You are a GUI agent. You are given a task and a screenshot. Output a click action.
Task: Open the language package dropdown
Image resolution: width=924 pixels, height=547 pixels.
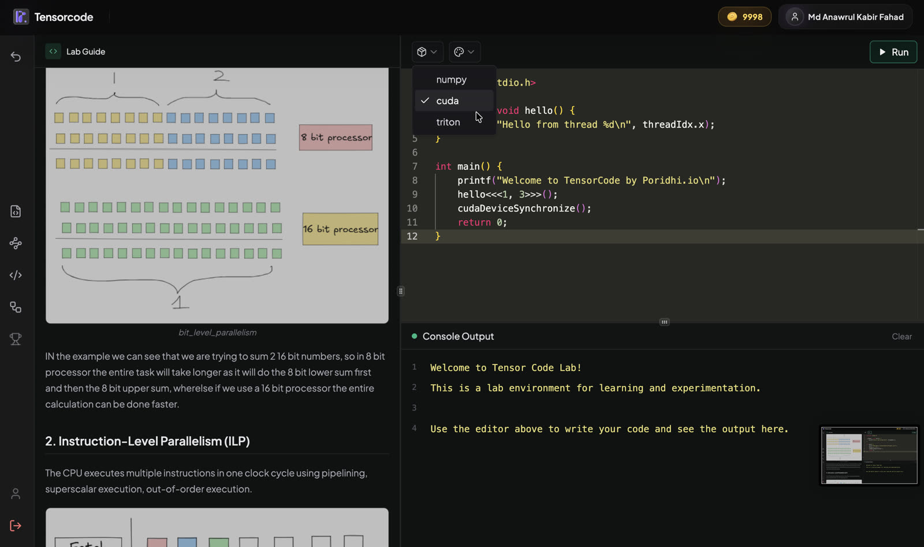(427, 52)
